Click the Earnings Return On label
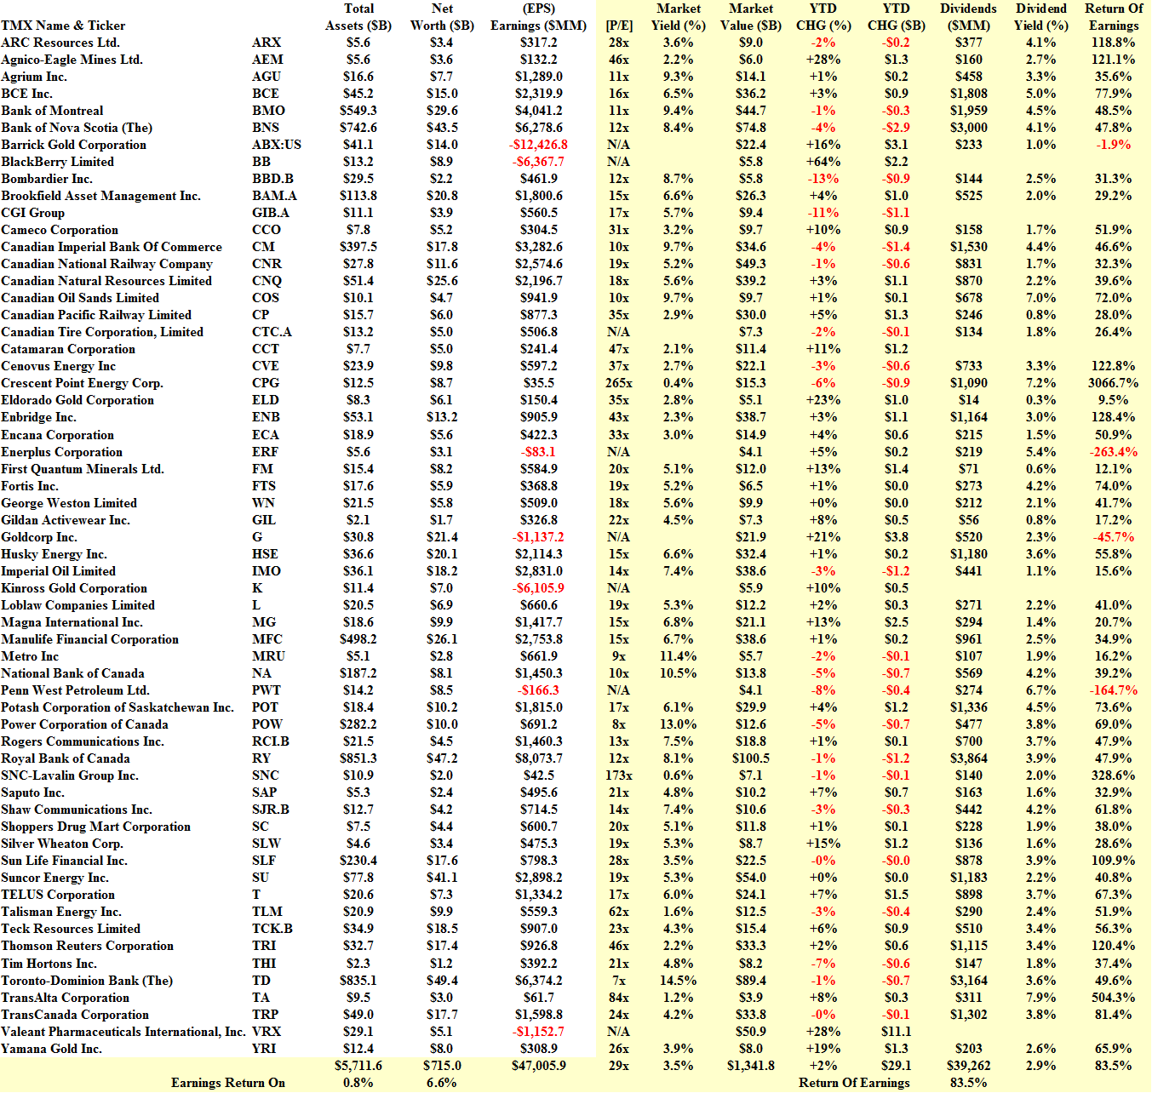The image size is (1152, 1093). pos(227,1083)
